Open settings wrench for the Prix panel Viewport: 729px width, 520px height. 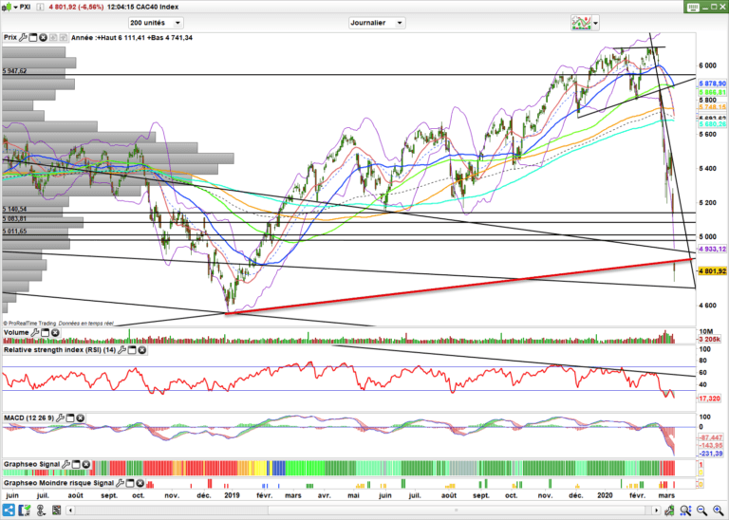[x=25, y=38]
